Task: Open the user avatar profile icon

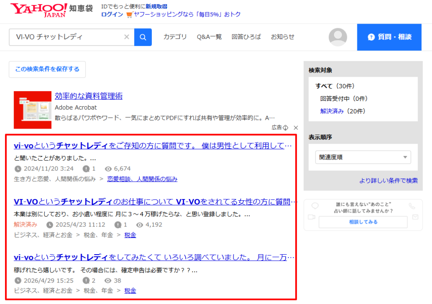Action: tap(337, 37)
